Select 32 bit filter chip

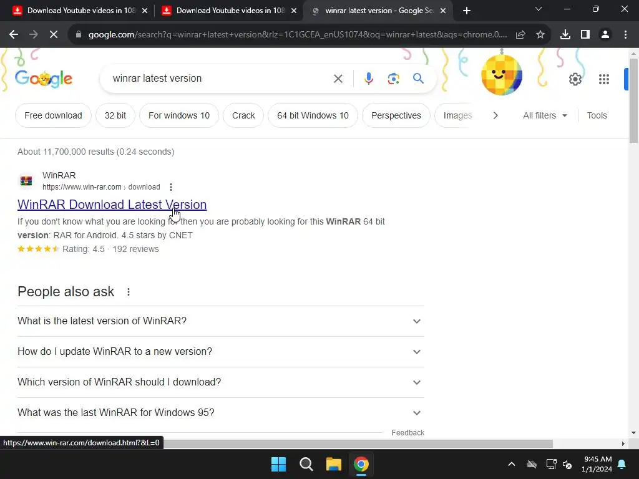pos(115,115)
